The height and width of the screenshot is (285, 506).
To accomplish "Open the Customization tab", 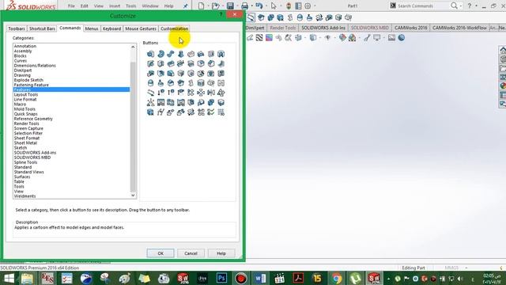I will tap(174, 28).
